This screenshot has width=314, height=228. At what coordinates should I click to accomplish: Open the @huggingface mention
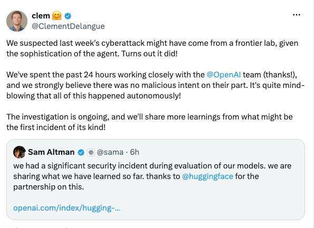click(207, 176)
